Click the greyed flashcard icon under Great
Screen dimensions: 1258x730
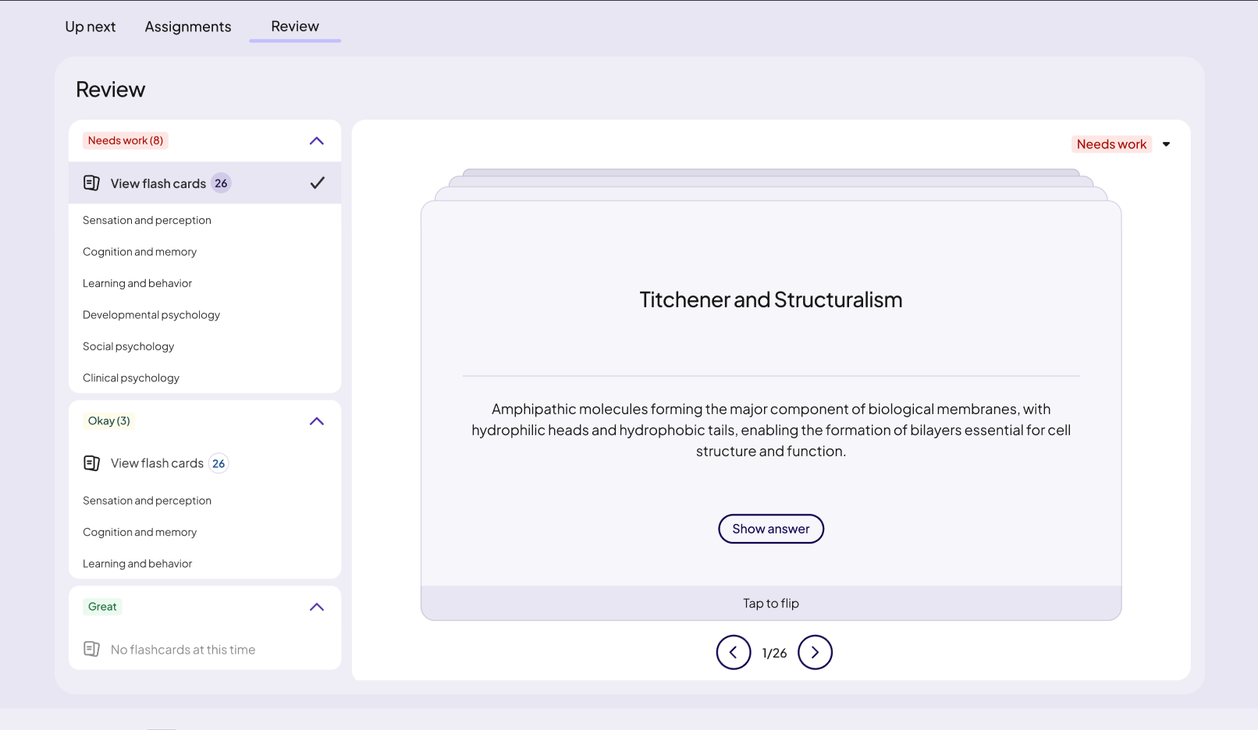[x=91, y=649]
